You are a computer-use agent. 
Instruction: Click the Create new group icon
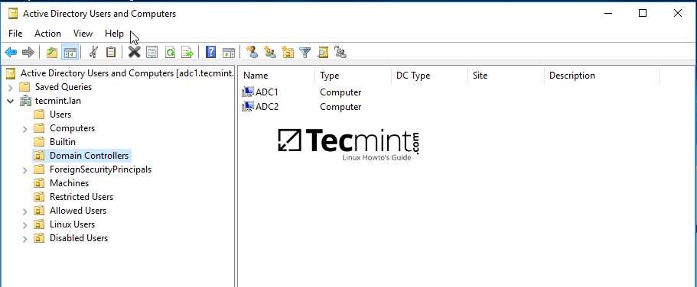(x=270, y=53)
